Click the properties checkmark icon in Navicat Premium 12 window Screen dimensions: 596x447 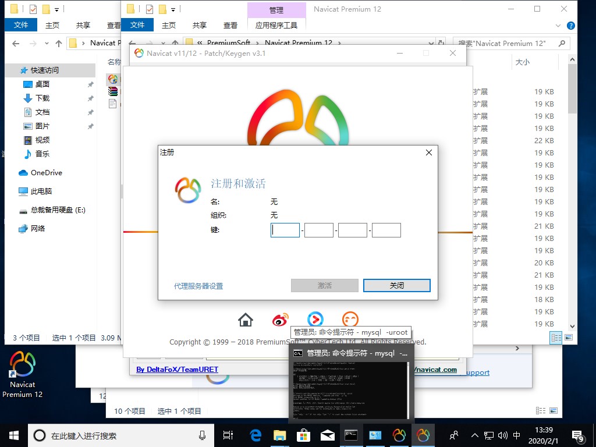150,9
